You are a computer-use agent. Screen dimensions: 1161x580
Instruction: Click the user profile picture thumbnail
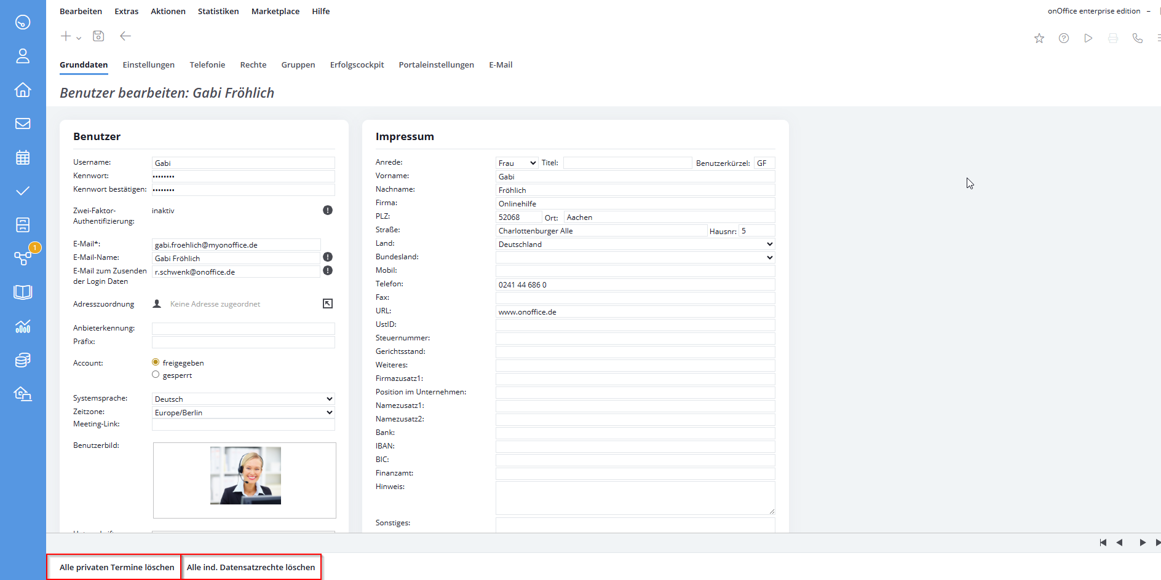pos(245,476)
